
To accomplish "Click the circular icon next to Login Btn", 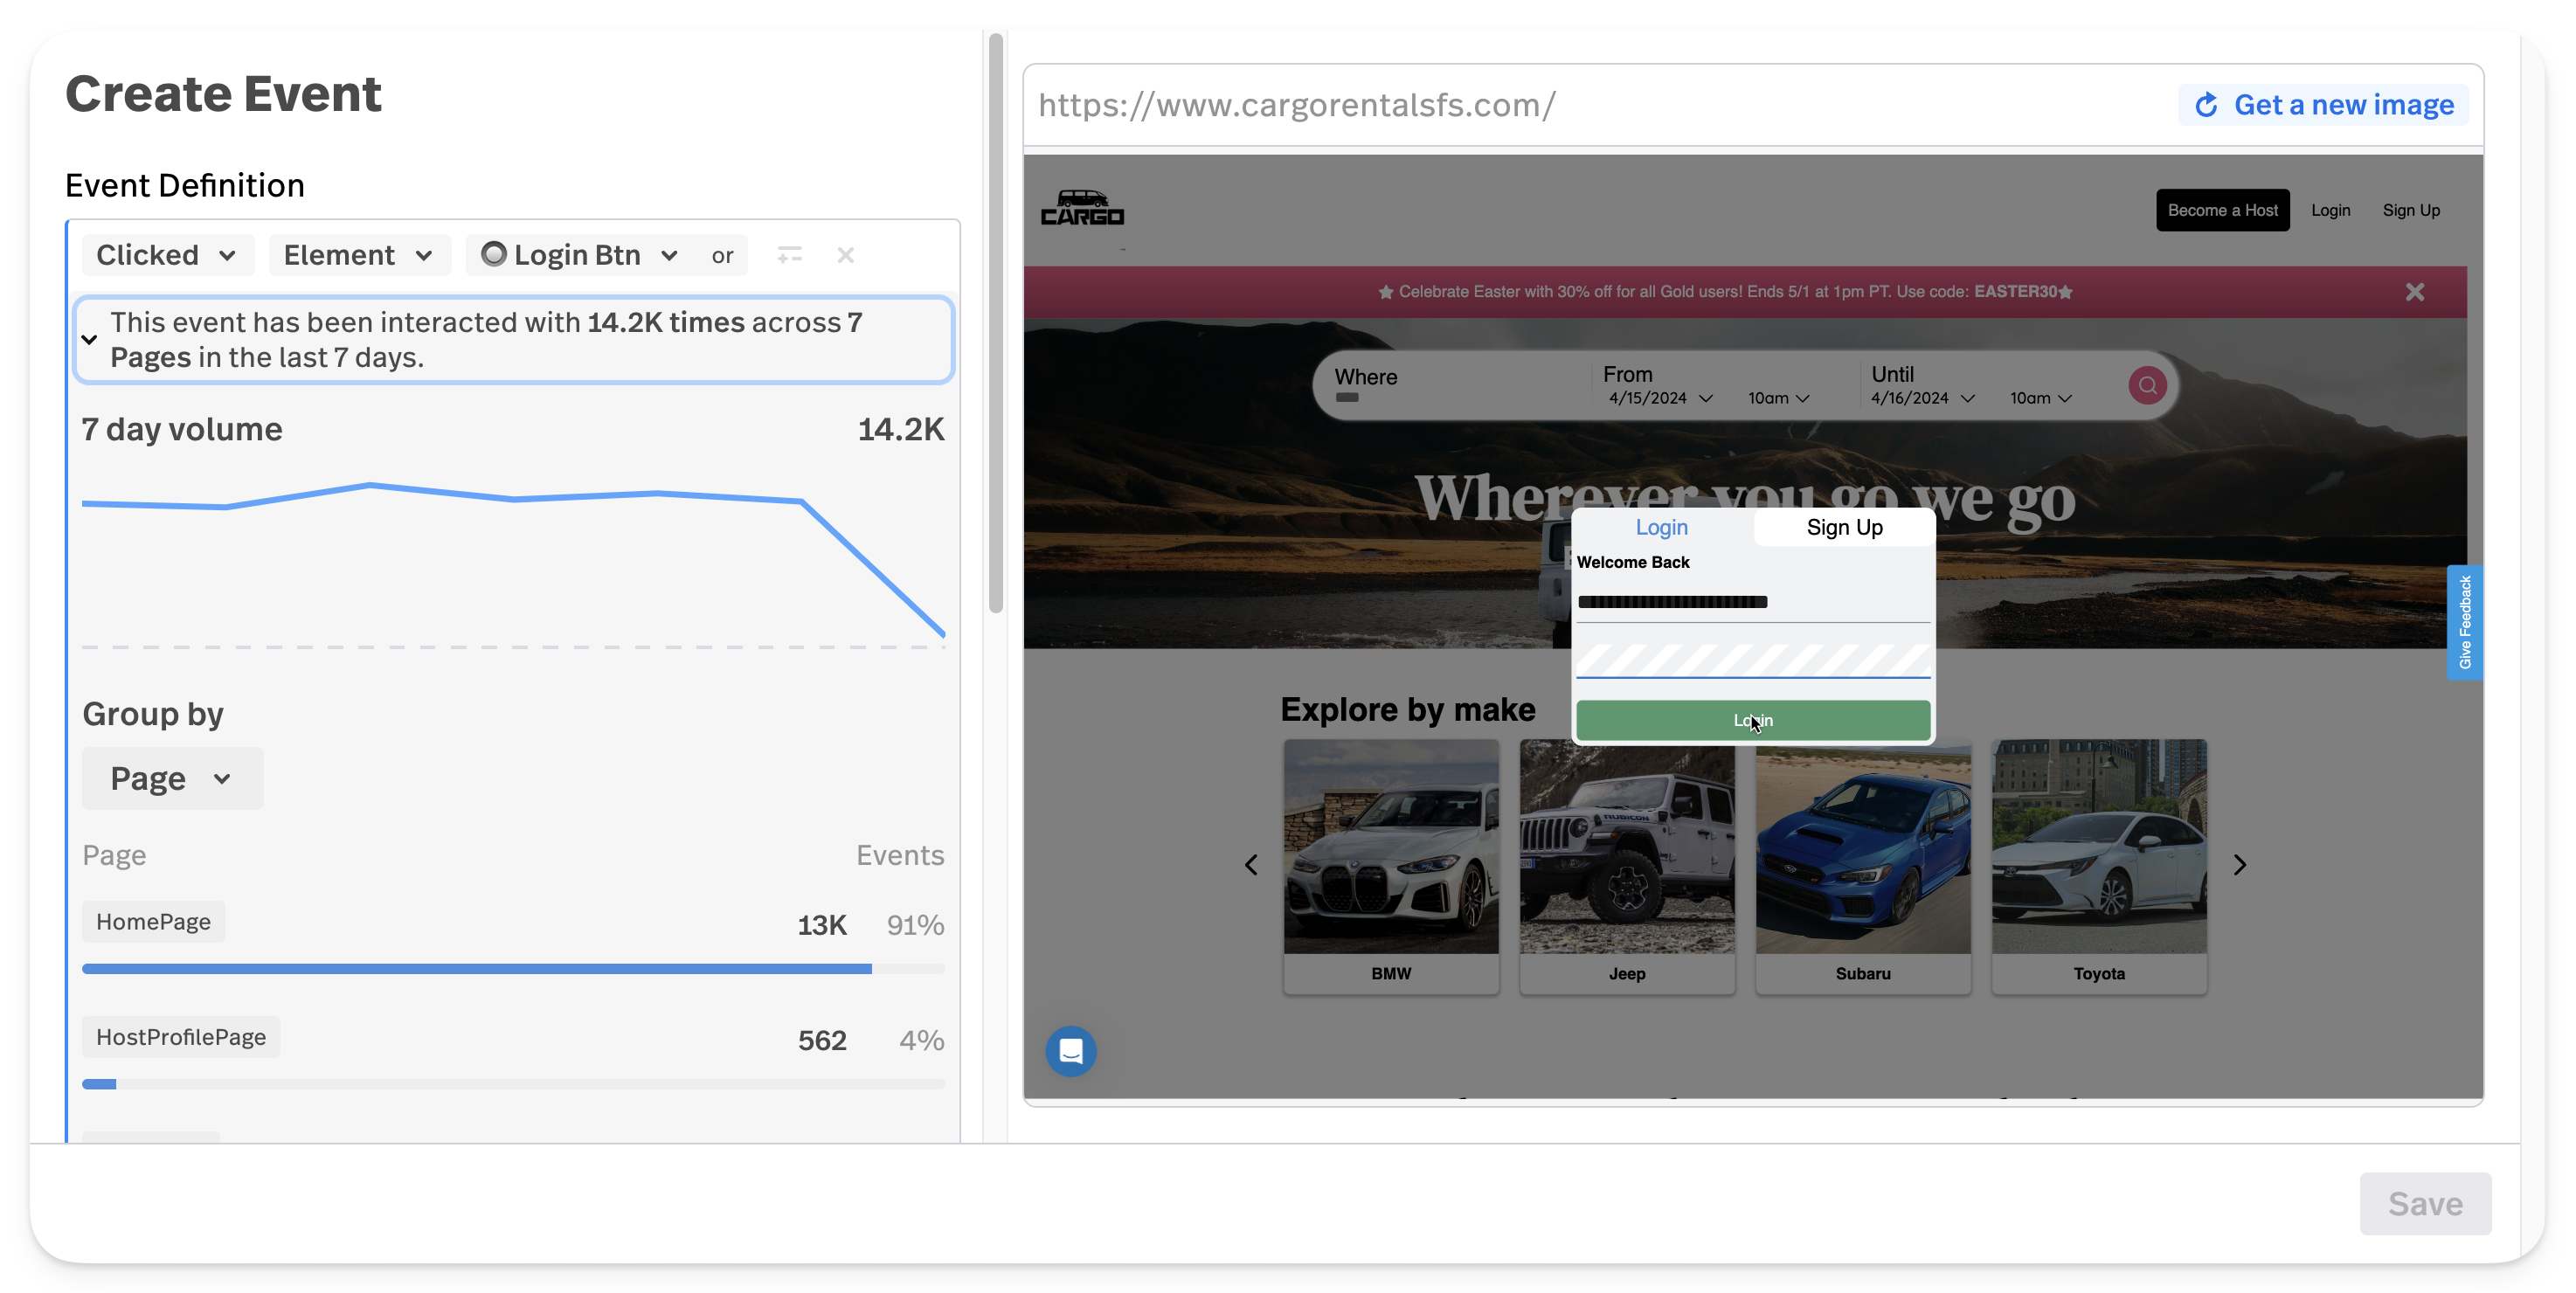I will click(x=493, y=254).
